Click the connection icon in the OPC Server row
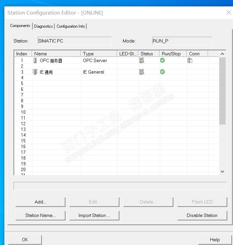 tap(190, 60)
